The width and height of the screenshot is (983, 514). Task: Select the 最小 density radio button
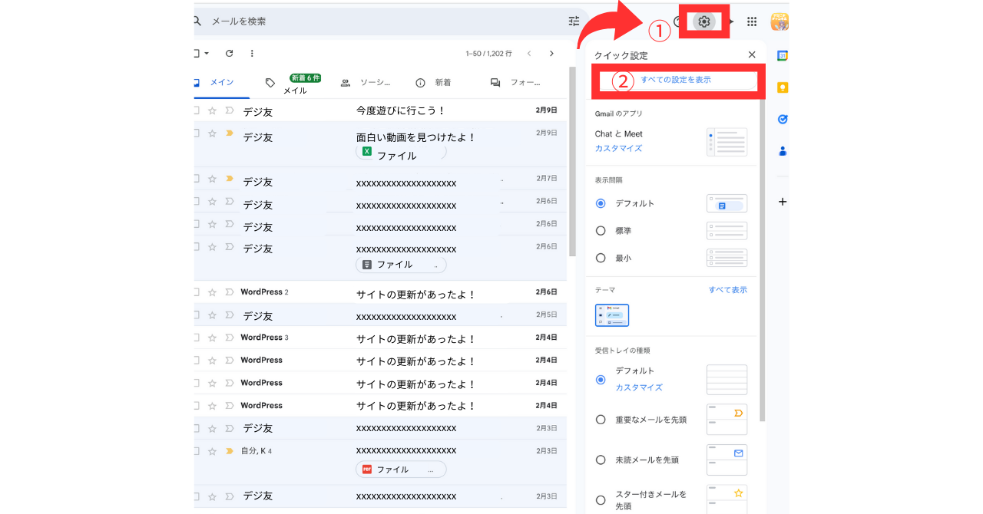[601, 259]
